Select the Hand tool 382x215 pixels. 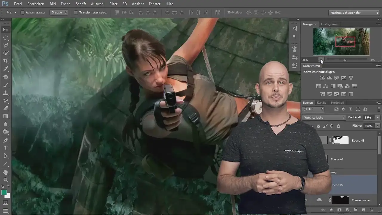point(6,172)
